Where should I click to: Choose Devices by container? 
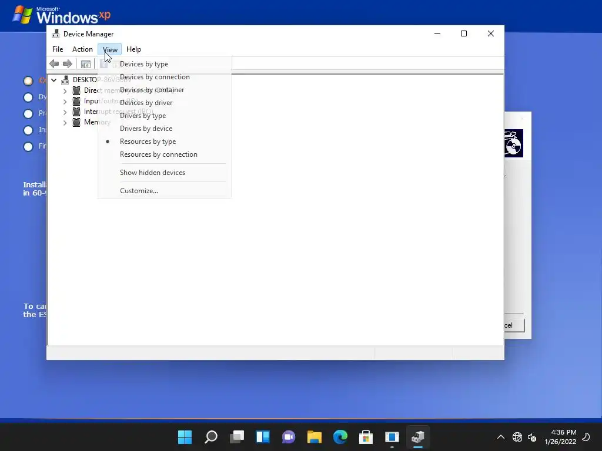[165, 90]
